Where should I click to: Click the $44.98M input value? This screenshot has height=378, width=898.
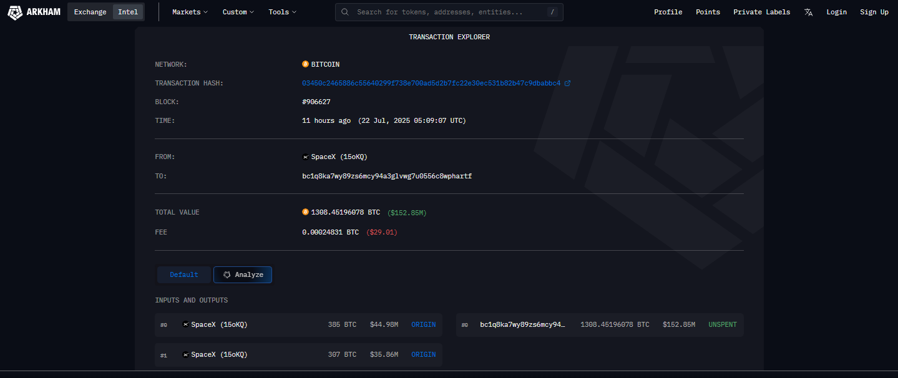click(384, 324)
